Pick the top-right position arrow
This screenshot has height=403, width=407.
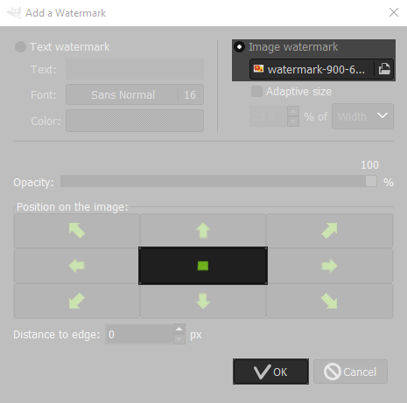pyautogui.click(x=329, y=231)
